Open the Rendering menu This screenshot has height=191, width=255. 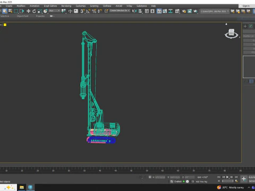(x=66, y=6)
